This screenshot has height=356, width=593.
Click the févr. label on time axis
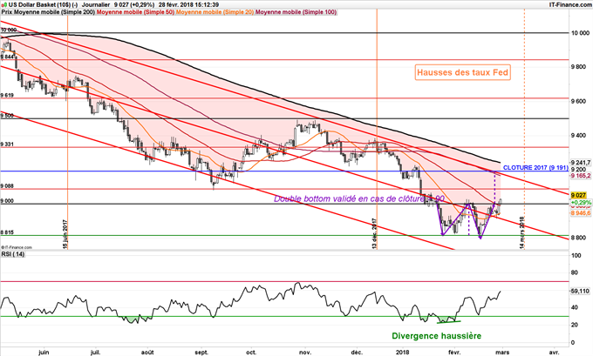[x=455, y=353]
